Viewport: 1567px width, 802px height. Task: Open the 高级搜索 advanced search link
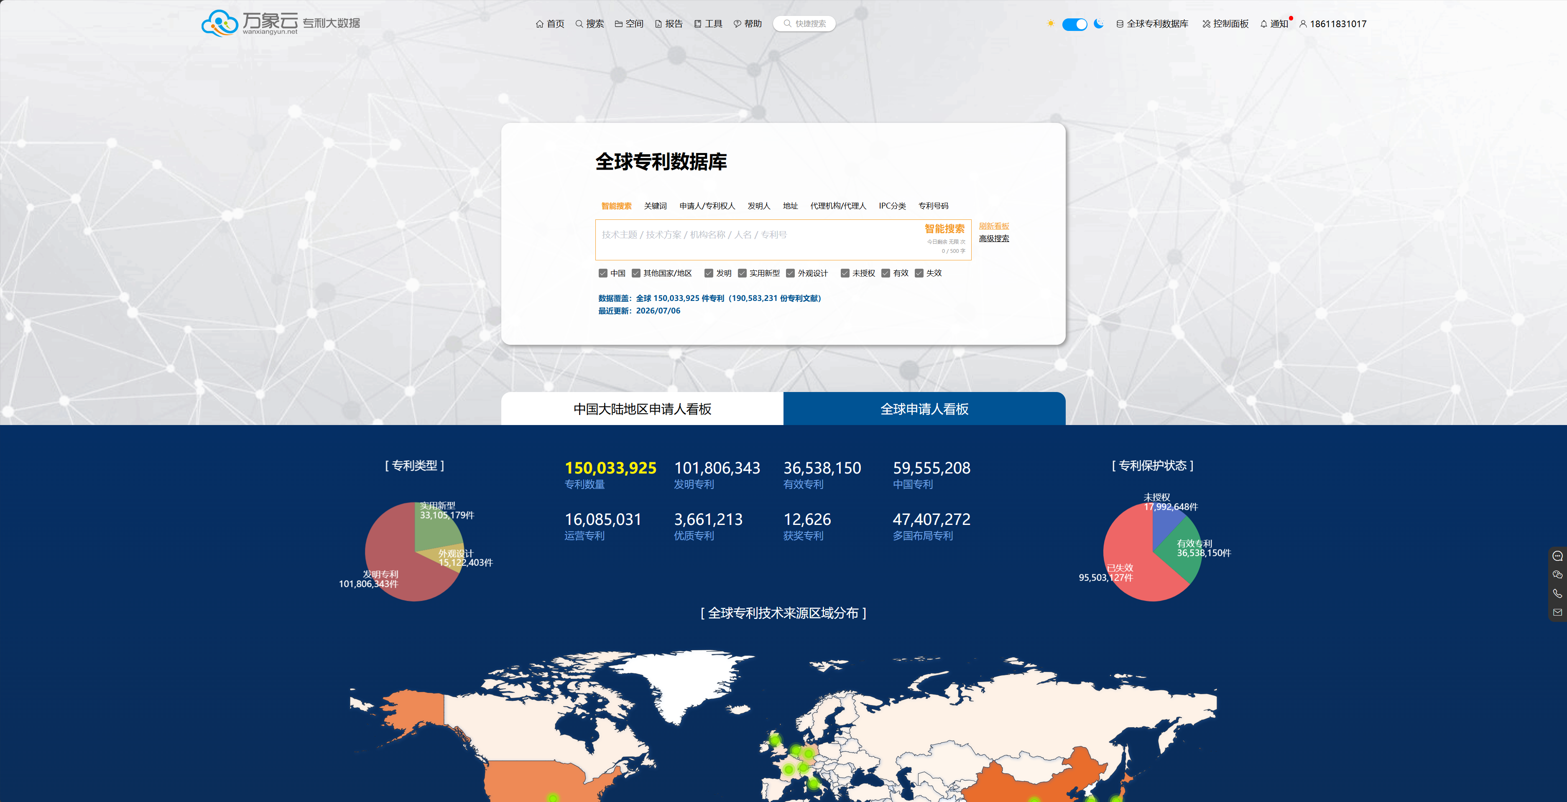tap(993, 238)
